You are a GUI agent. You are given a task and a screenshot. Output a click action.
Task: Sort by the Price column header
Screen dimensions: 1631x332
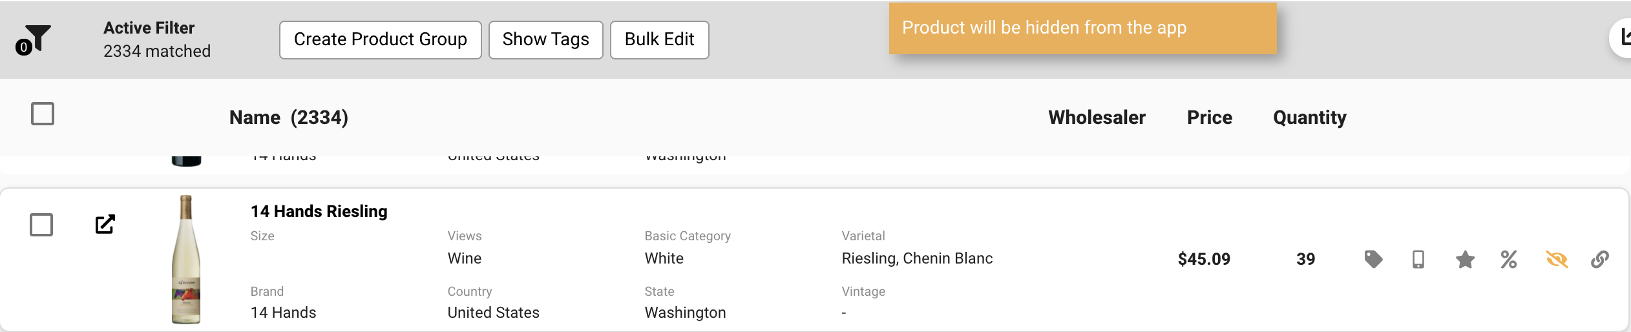click(x=1210, y=118)
